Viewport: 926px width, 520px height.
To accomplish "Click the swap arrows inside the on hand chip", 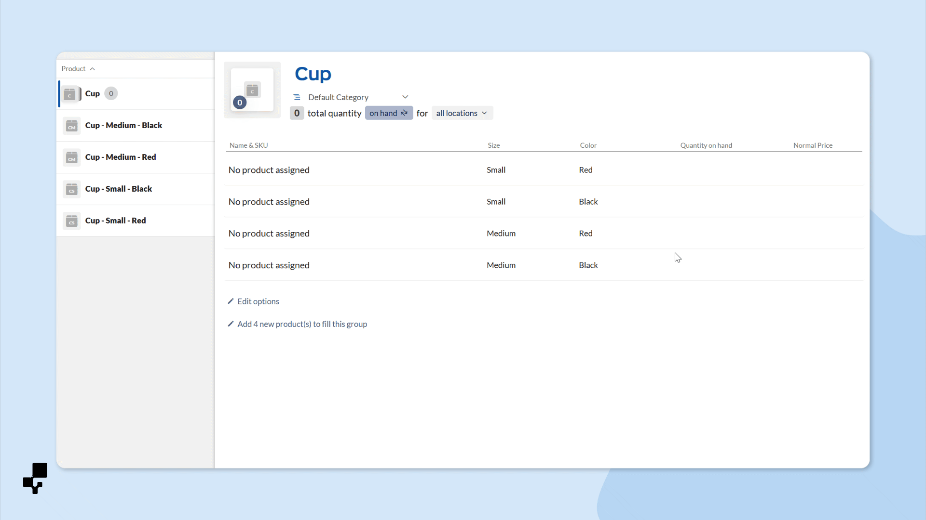I will pos(404,113).
